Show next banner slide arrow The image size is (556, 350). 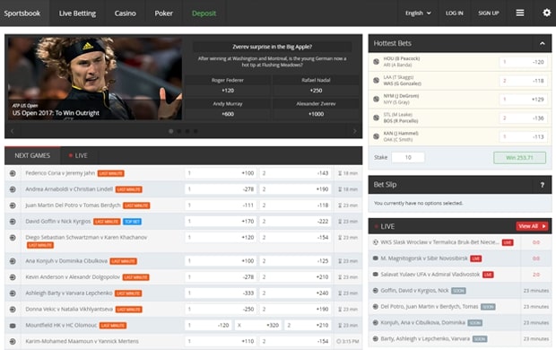pyautogui.click(x=354, y=131)
